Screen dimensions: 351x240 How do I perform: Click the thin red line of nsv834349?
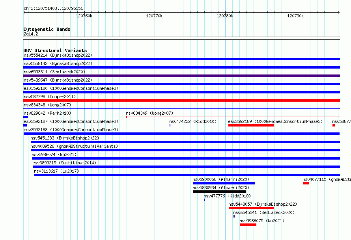pos(233,117)
